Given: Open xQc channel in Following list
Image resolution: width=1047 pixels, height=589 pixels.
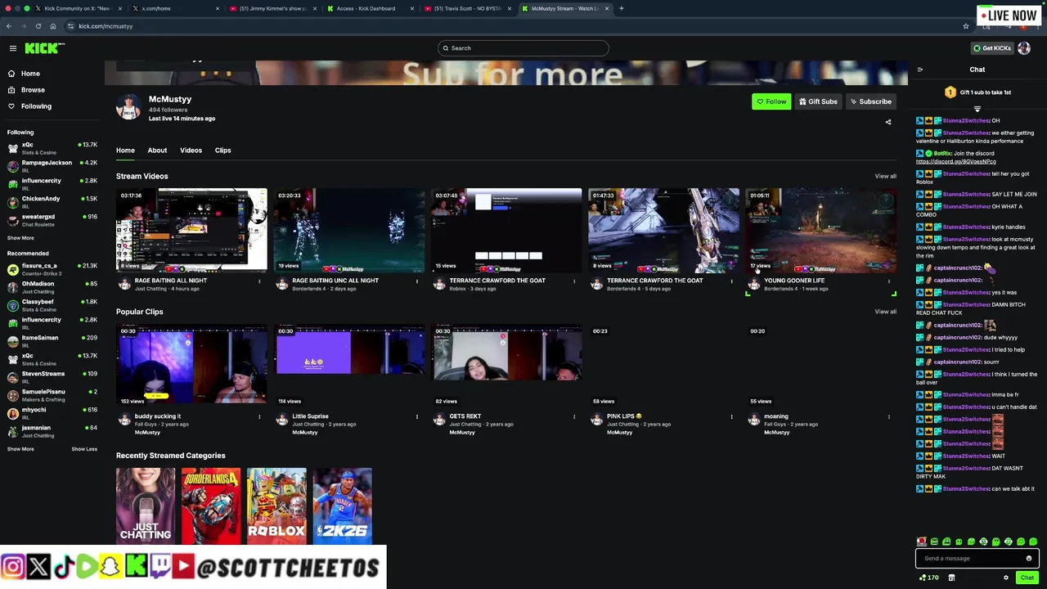Looking at the screenshot, I should 52,148.
